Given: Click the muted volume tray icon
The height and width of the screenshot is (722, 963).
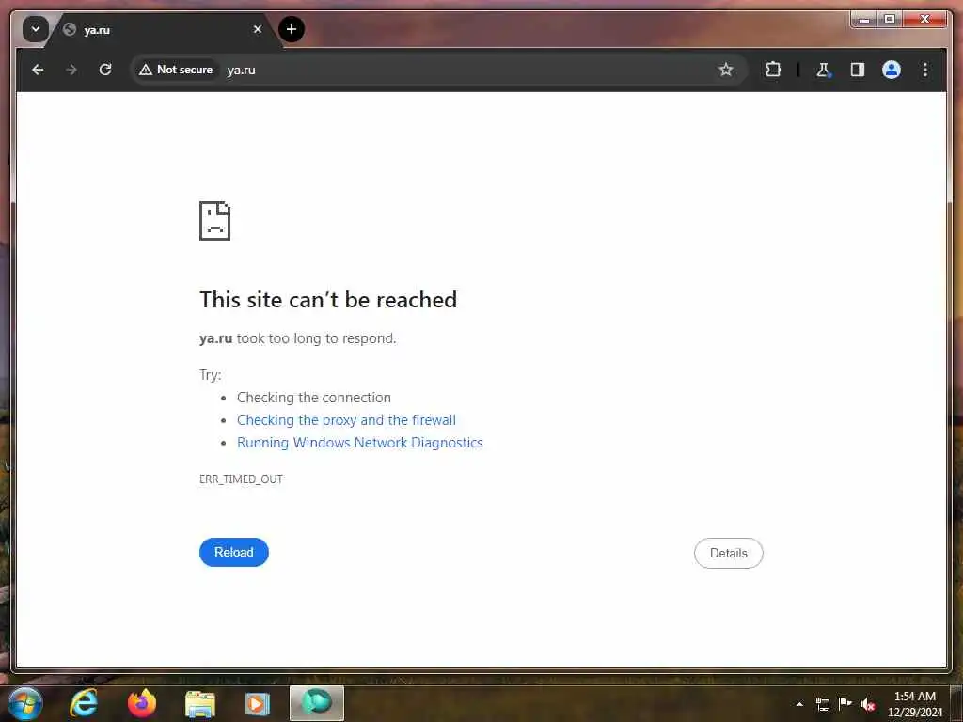Looking at the screenshot, I should [868, 704].
